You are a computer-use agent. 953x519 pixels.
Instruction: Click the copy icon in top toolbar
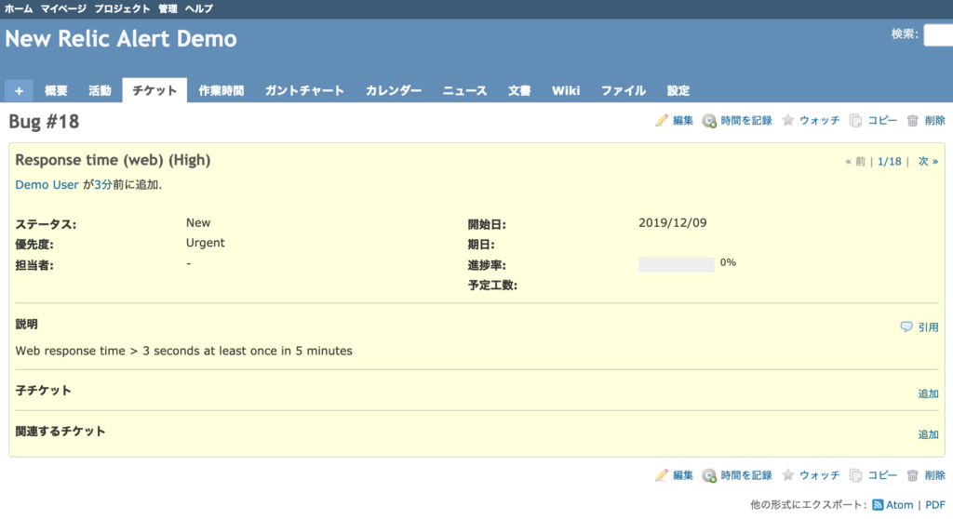coord(856,121)
